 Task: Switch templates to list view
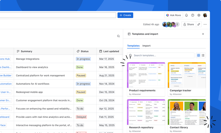click(203, 55)
